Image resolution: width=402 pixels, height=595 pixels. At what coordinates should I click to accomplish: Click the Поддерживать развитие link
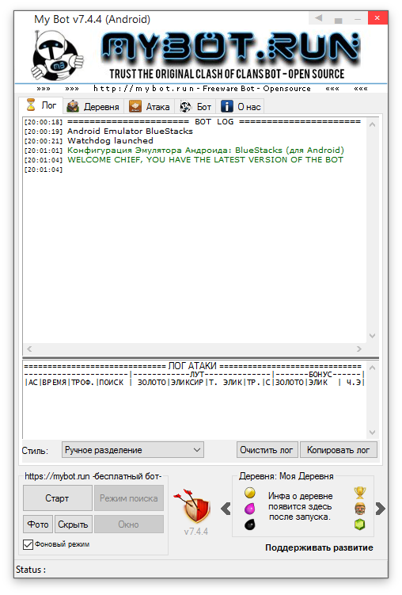(x=319, y=547)
